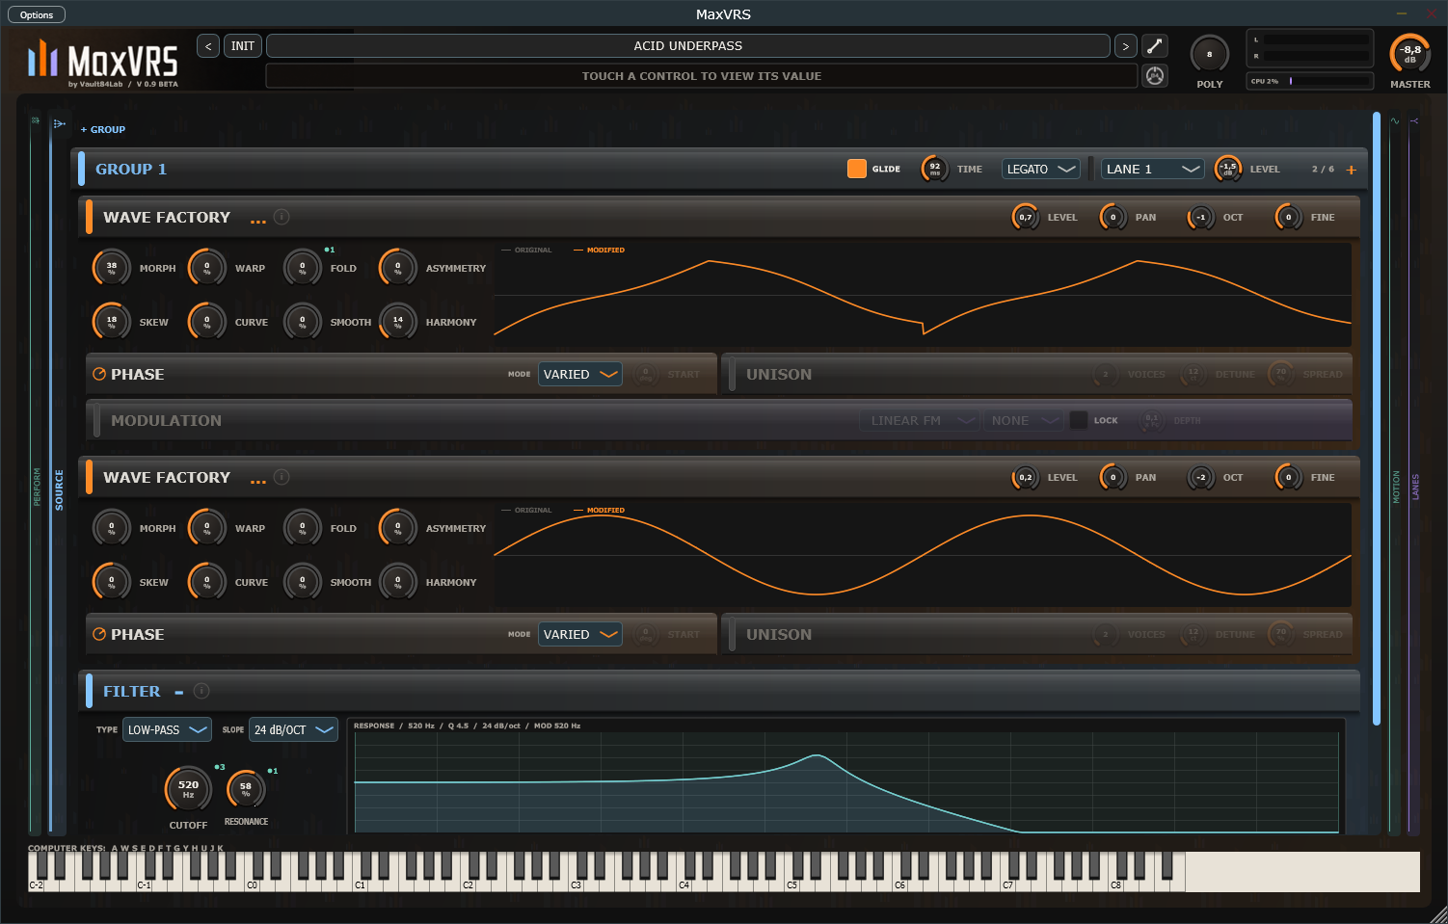Click the VaultB4Lab round logo icon
This screenshot has width=1448, height=924.
1154,75
